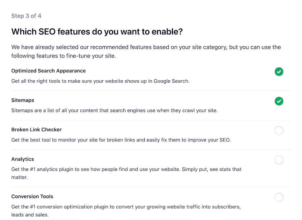
Task: Click the conversion optimization plugin description
Action: pos(126,210)
